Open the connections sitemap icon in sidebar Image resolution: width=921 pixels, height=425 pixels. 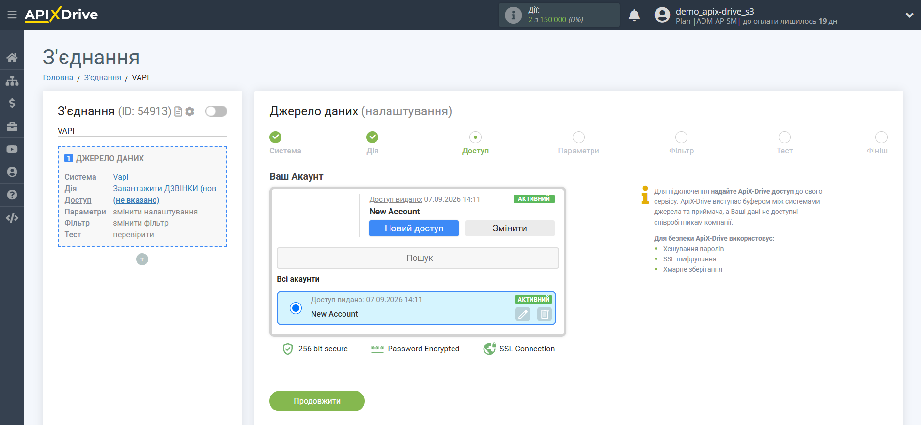12,80
